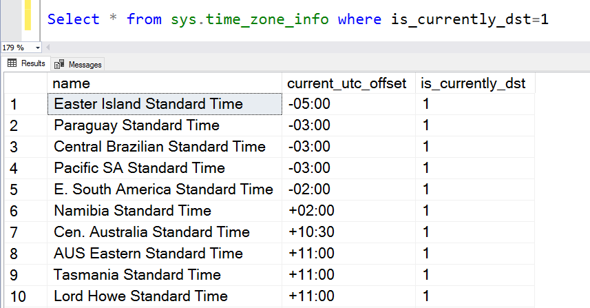Click the Central Brazilian Standard Time cell
Image resolution: width=590 pixels, height=308 pixels.
tap(165, 147)
